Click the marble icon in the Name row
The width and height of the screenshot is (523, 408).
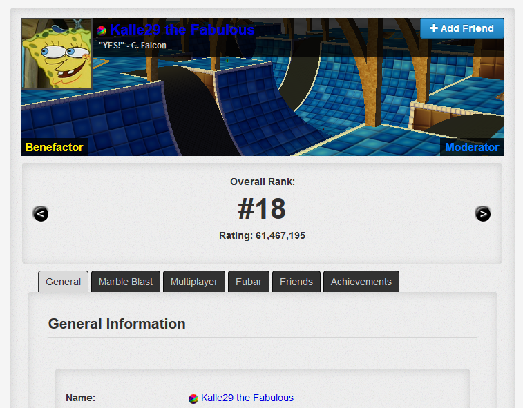click(x=193, y=398)
